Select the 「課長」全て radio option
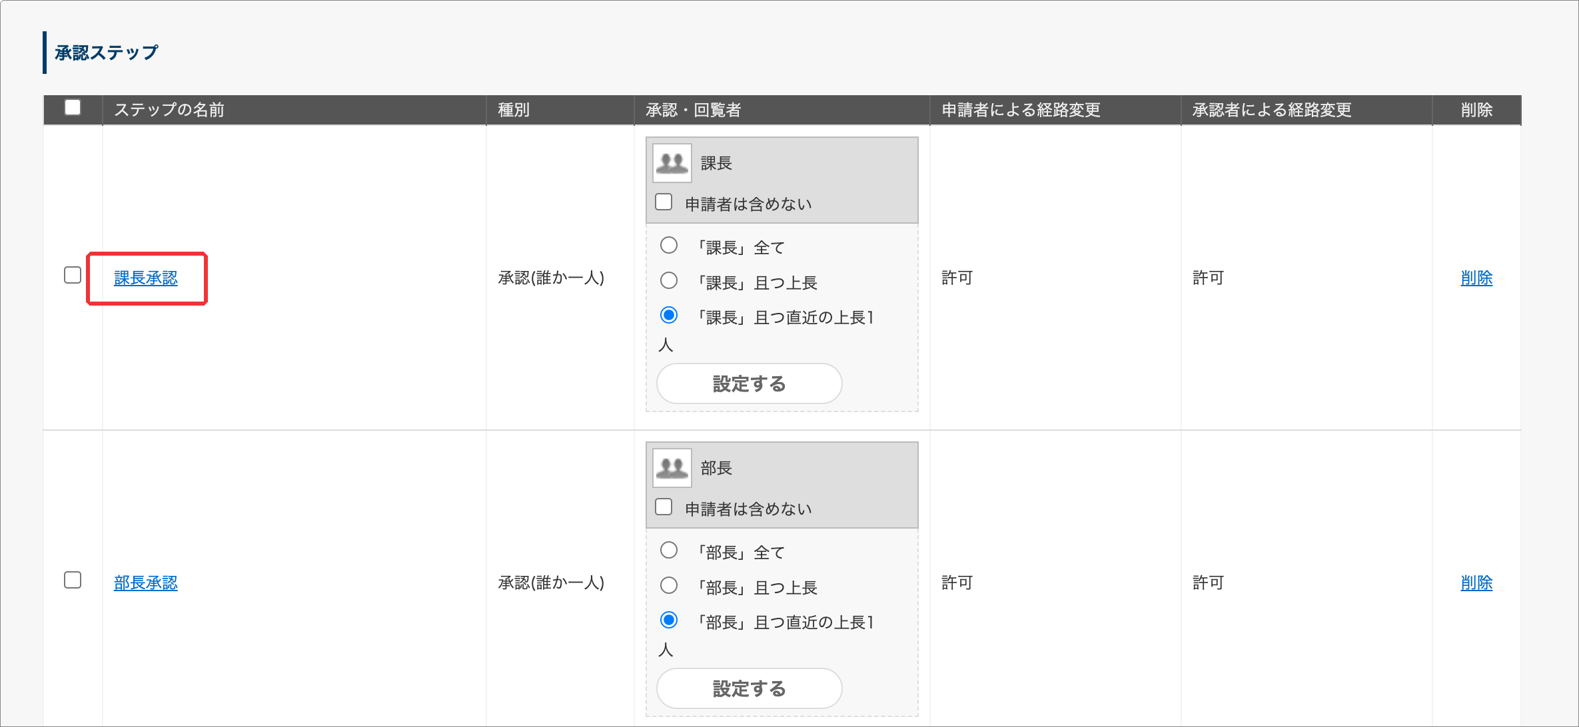 tap(669, 245)
